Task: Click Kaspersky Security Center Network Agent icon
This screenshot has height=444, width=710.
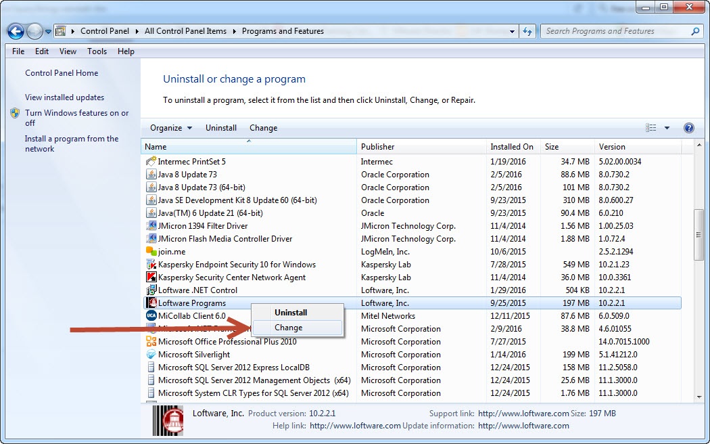Action: pos(151,277)
